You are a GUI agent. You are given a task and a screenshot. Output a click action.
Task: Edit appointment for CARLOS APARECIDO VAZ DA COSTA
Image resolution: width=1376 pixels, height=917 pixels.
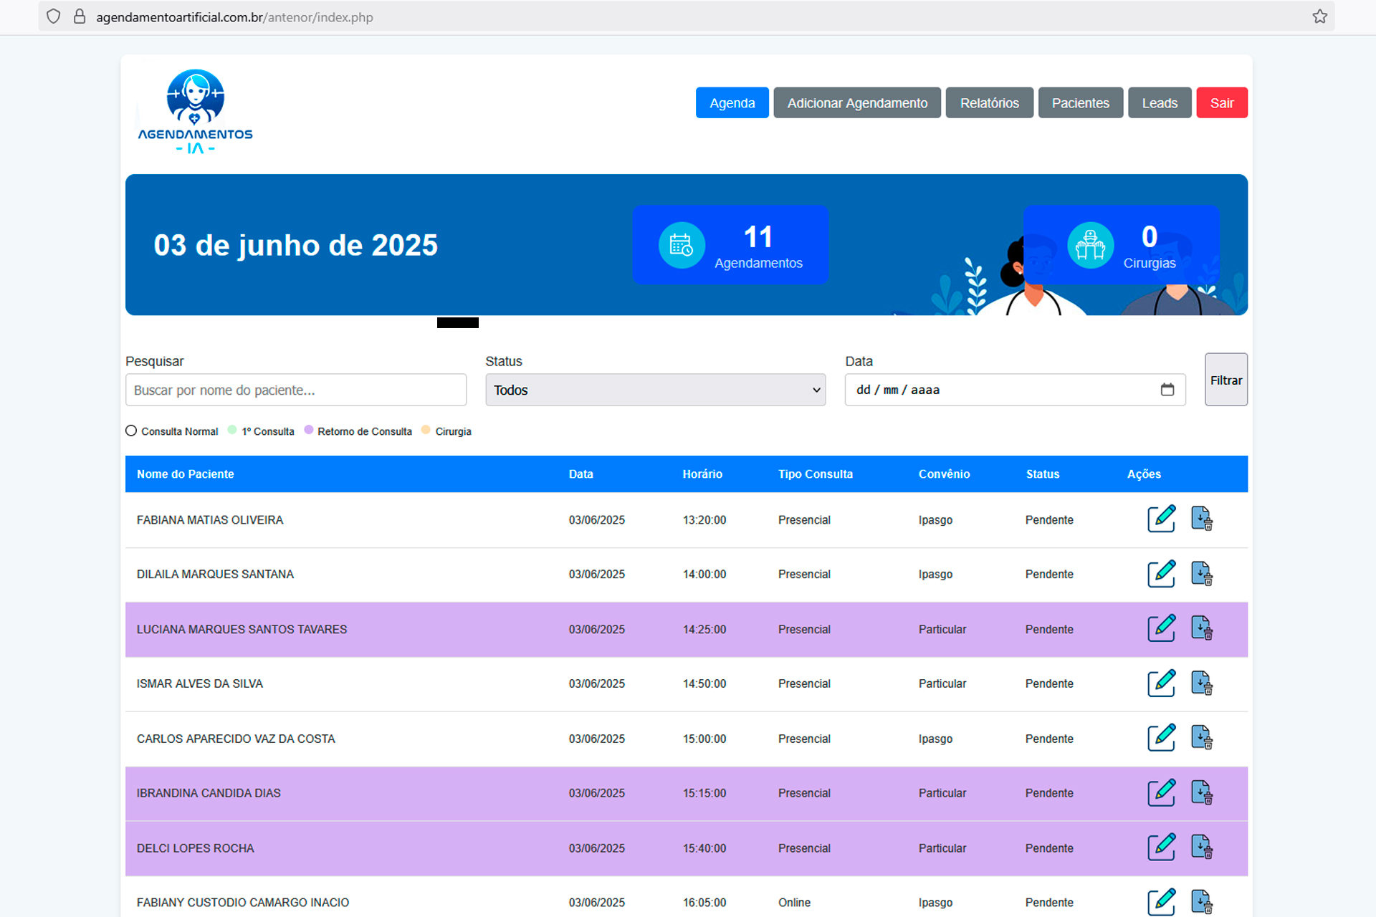(x=1161, y=738)
